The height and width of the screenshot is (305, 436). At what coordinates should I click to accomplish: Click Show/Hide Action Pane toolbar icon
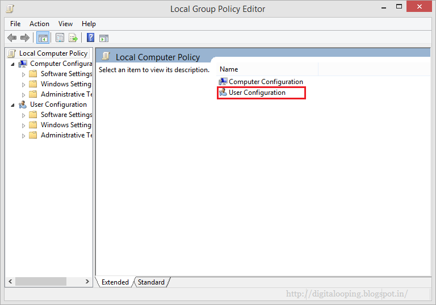tap(104, 38)
